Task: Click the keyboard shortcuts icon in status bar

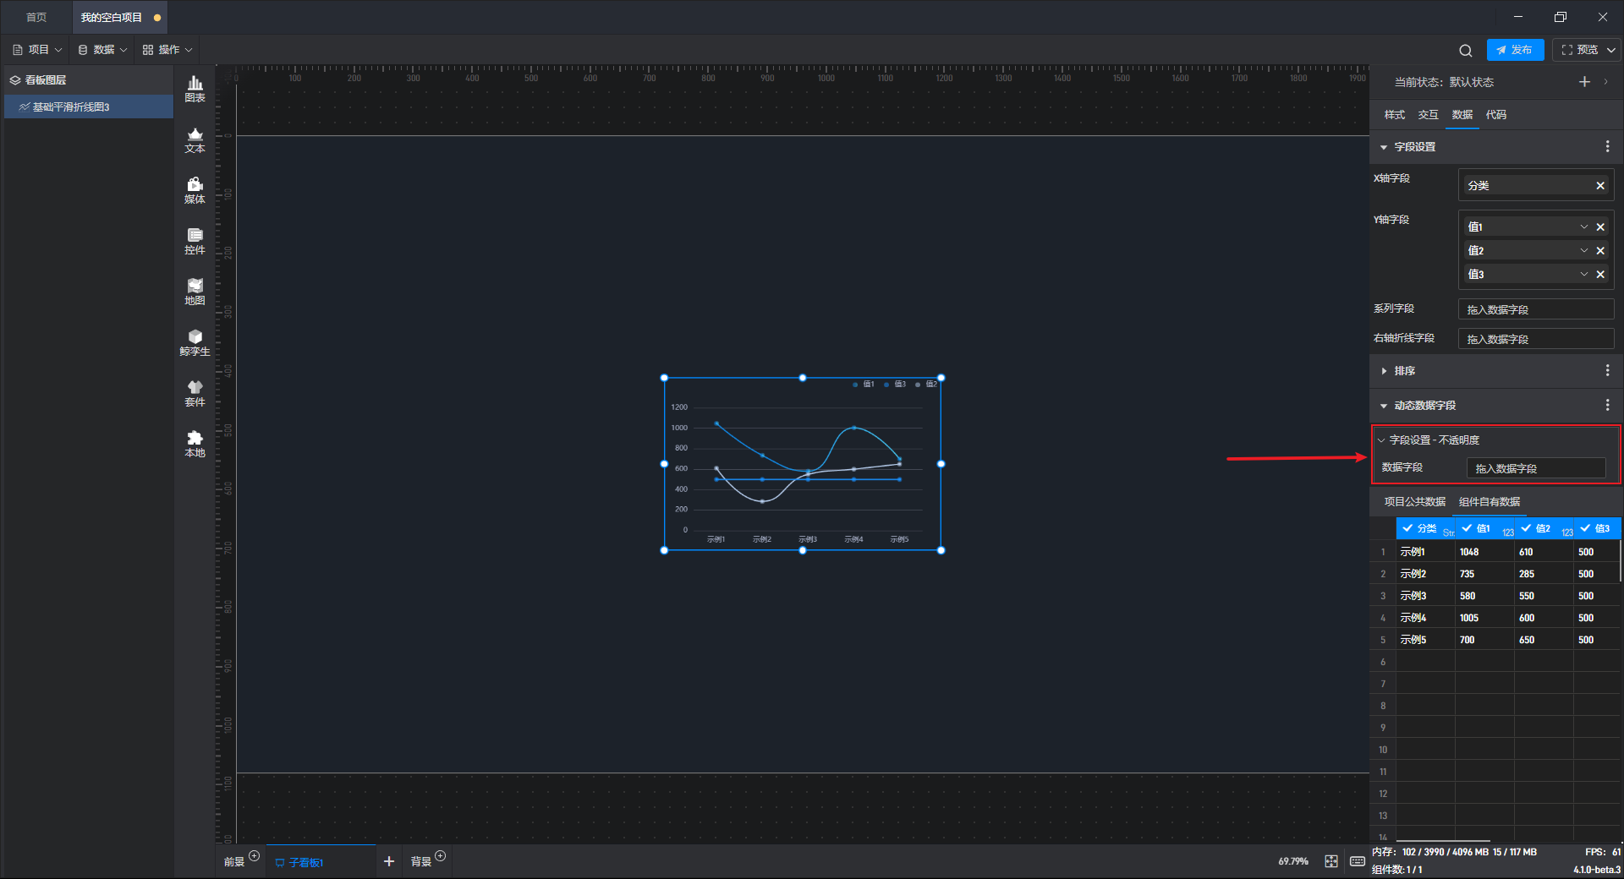Action: (x=1358, y=861)
